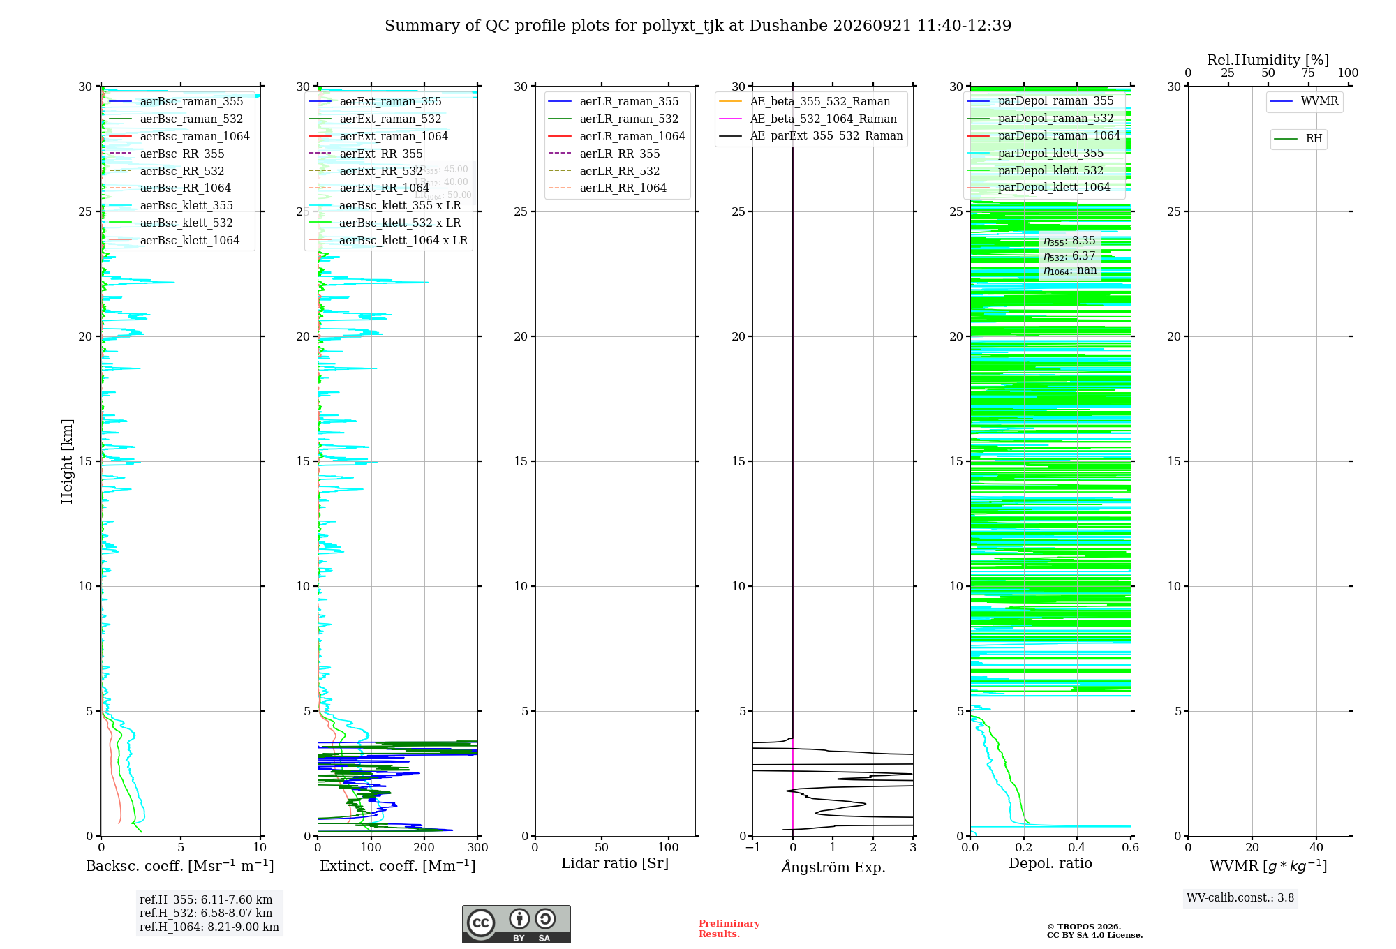Click the ref.H_355: 6.11-7.60 km text
Screen dimensions: 1396x949
point(206,900)
